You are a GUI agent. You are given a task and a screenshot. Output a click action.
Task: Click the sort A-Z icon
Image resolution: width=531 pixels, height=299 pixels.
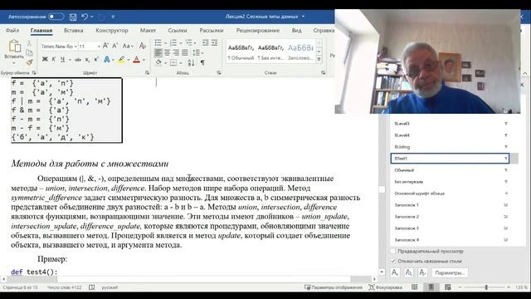pos(191,63)
